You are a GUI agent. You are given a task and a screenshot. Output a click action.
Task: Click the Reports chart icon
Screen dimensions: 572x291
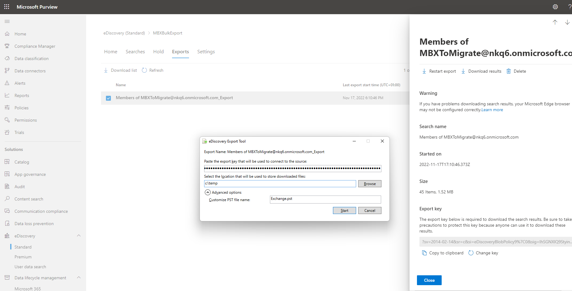7,95
